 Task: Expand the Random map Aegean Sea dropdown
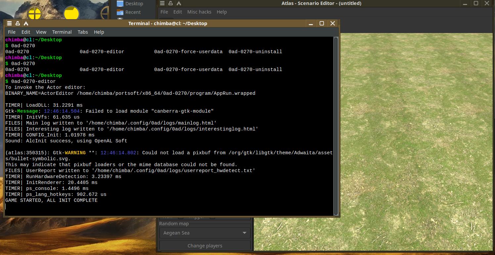pos(205,233)
